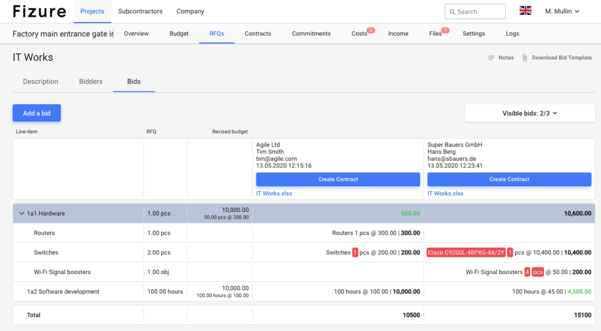Viewport: 601px width, 331px height.
Task: Click the Line-item column header
Action: point(27,132)
